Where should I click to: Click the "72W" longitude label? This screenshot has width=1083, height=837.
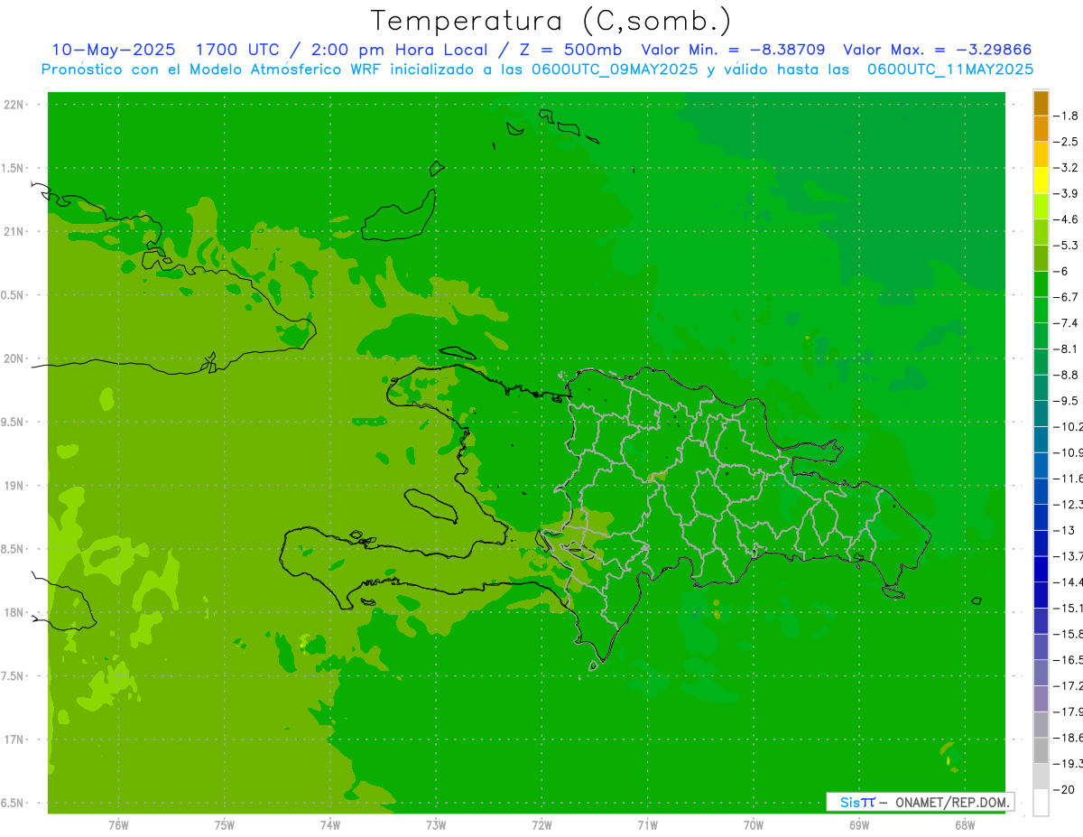point(541,823)
